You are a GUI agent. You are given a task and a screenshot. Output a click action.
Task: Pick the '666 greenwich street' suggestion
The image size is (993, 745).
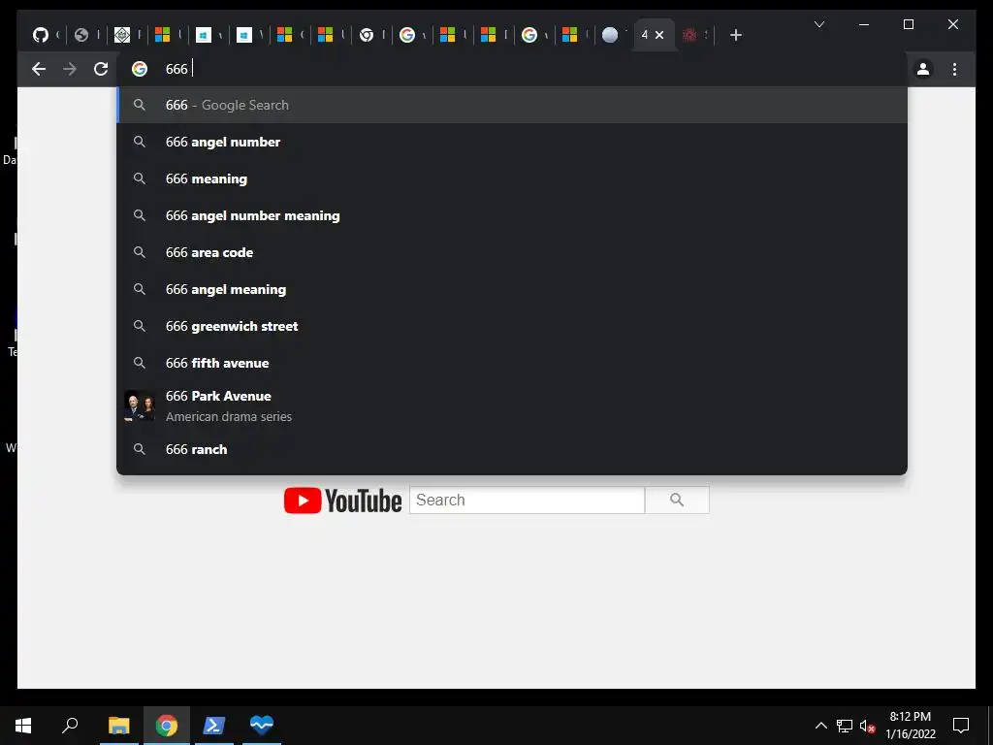point(512,326)
